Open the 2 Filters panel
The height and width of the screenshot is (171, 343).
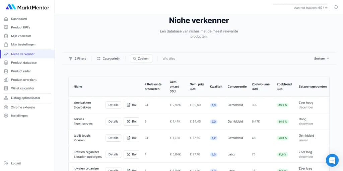(78, 58)
